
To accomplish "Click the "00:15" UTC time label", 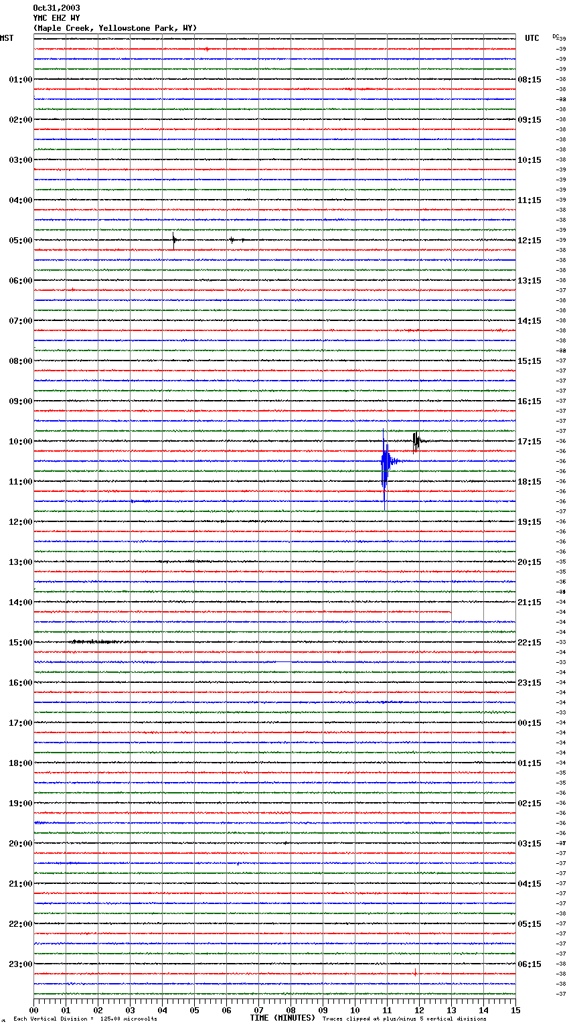I will [x=530, y=723].
